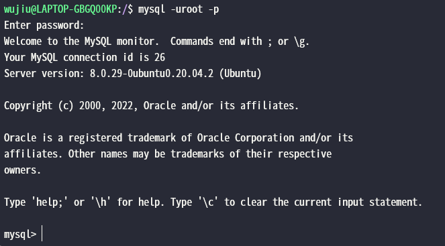
Task: Click the mysql> prompt cursor
Action: point(42,233)
